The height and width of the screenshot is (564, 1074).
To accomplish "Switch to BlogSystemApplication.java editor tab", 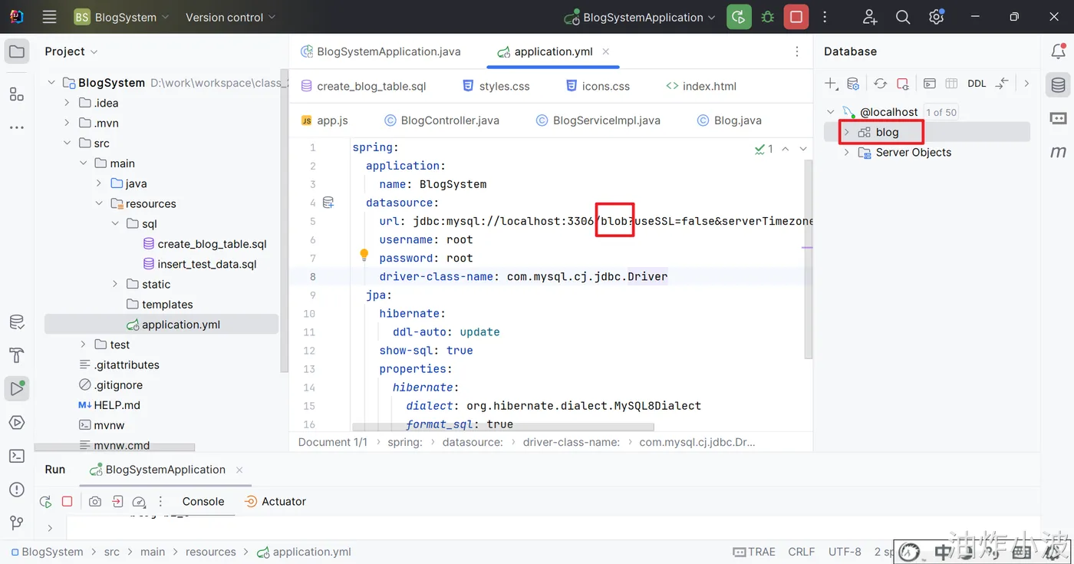I will [x=381, y=51].
